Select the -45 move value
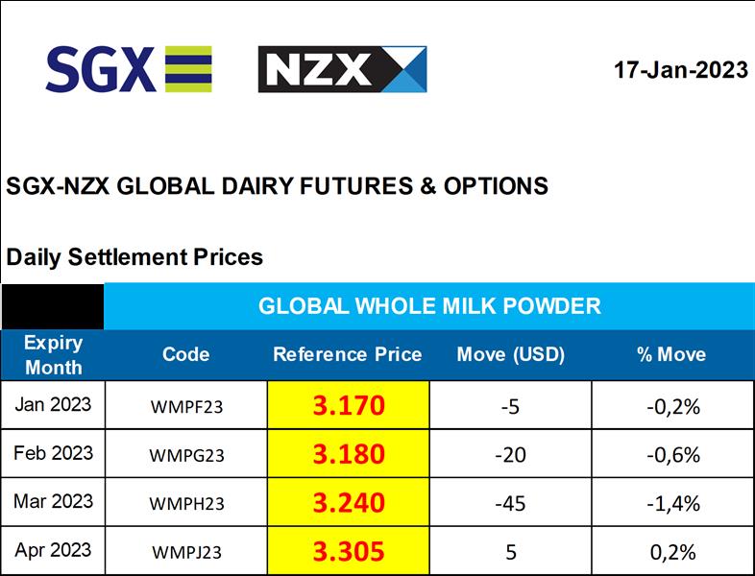Screen dimensions: 755x576 click(x=511, y=503)
